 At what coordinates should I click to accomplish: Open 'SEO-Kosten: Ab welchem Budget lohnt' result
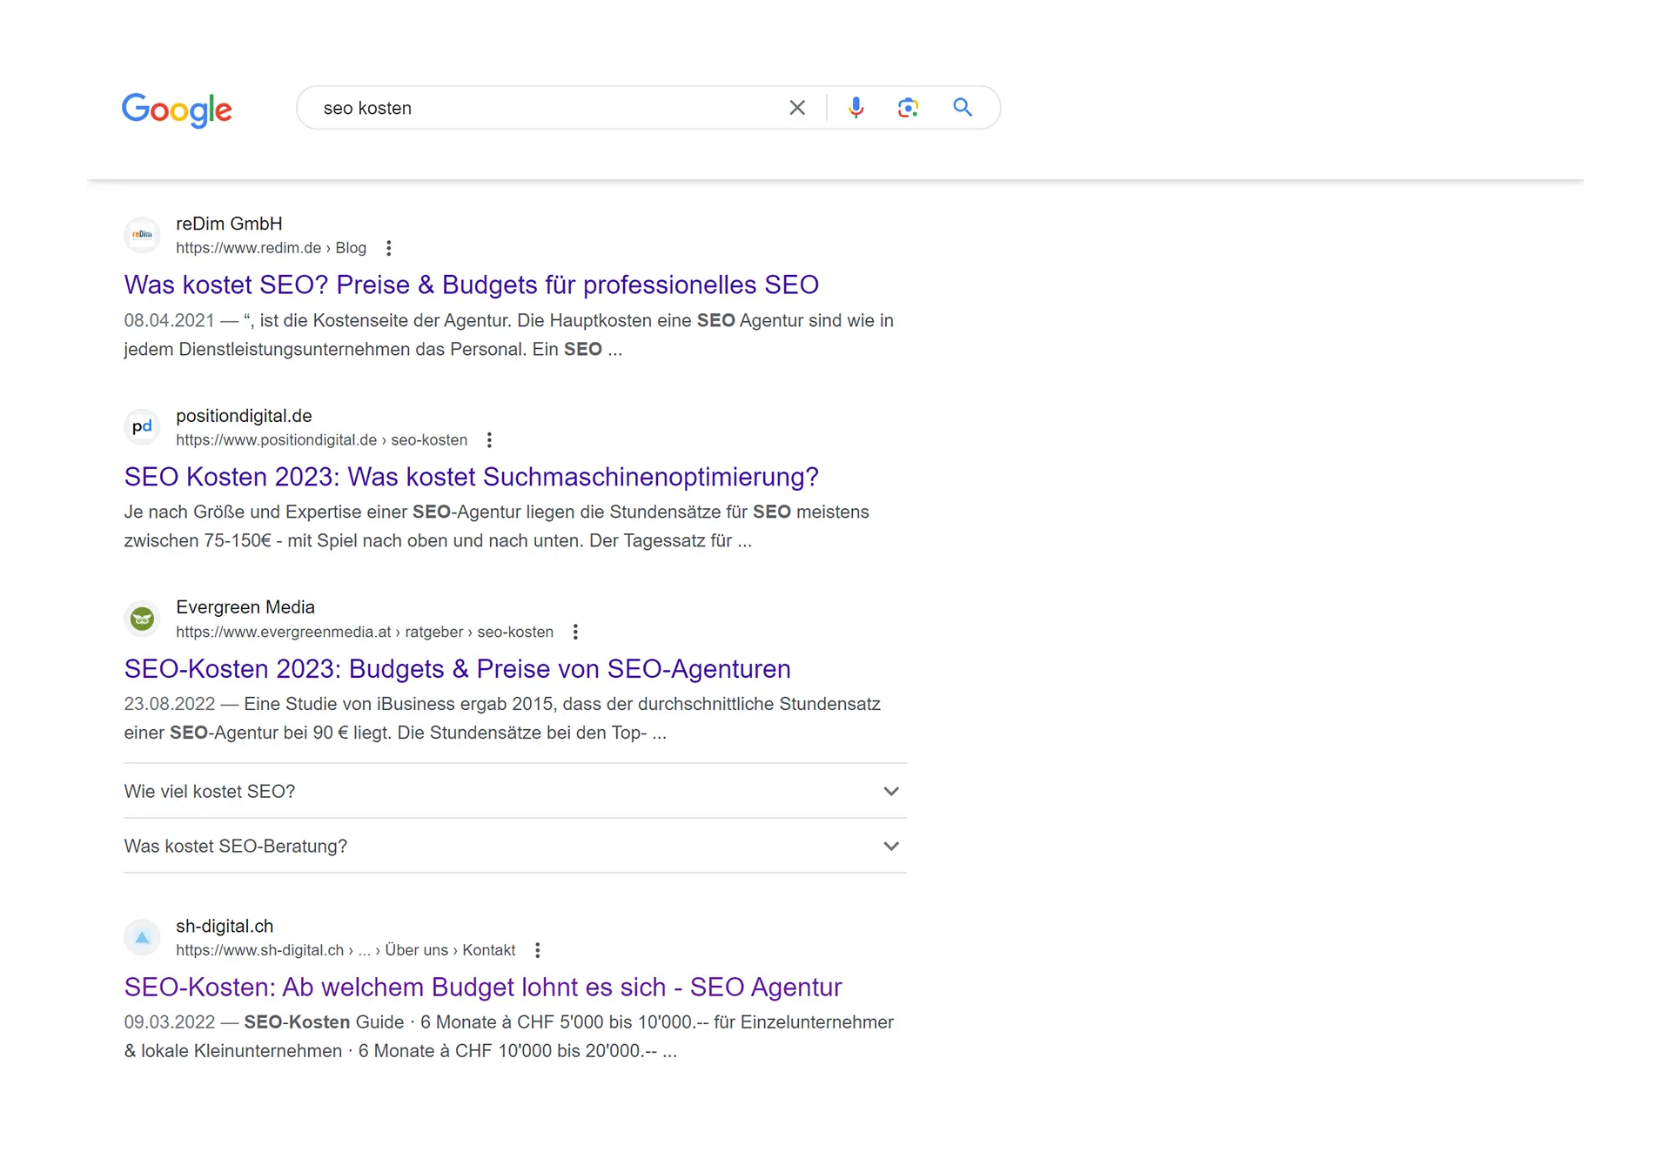483,988
